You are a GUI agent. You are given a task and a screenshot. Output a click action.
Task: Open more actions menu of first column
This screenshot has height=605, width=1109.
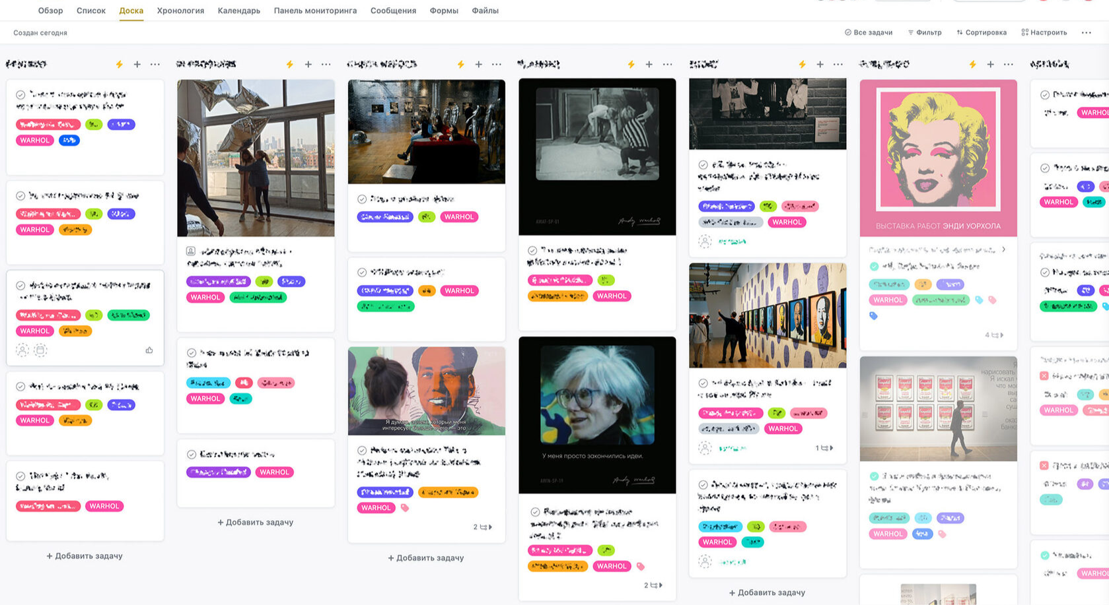[x=155, y=64]
